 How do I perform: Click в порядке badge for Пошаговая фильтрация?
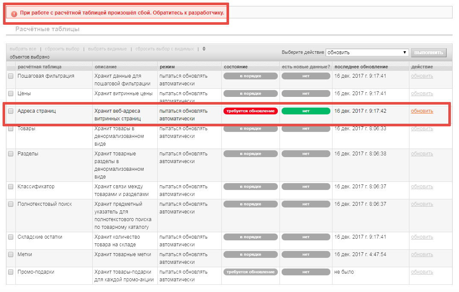tap(250, 76)
